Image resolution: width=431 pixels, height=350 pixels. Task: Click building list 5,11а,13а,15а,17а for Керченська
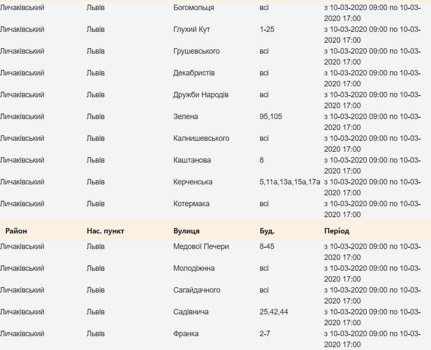coord(290,182)
